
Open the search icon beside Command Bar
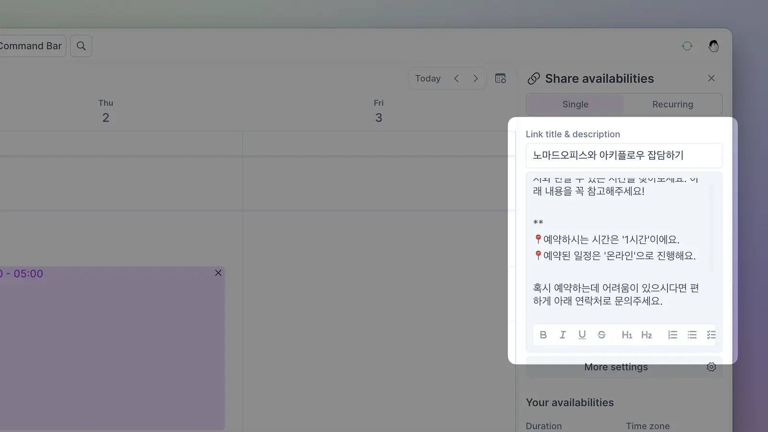[81, 46]
